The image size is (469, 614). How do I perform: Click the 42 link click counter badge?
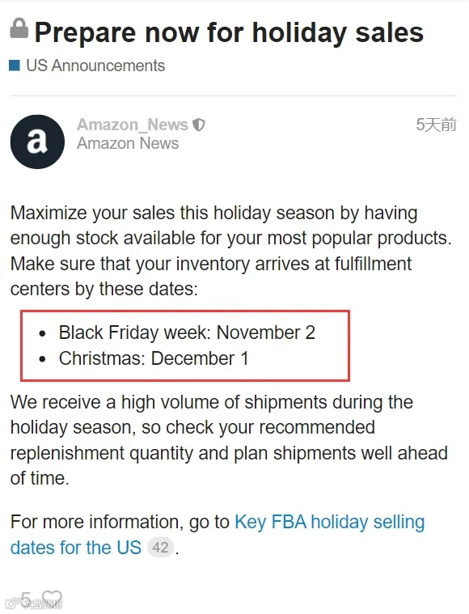tap(160, 547)
